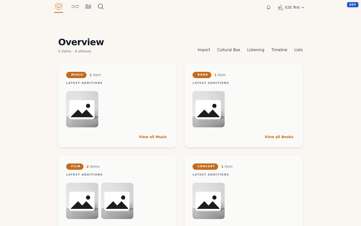Click the E2E Test user avatar

click(x=281, y=7)
